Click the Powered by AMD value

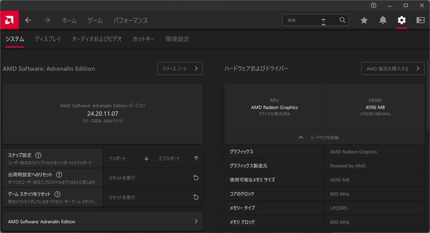[x=348, y=166]
